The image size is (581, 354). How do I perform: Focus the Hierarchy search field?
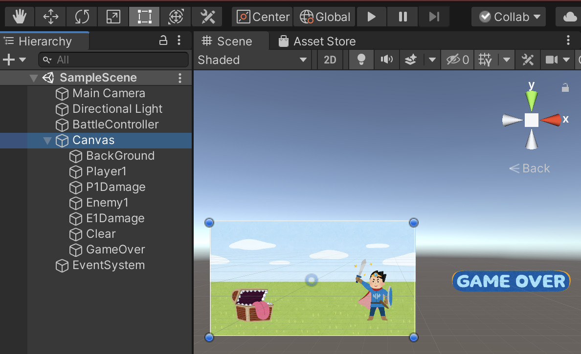113,60
